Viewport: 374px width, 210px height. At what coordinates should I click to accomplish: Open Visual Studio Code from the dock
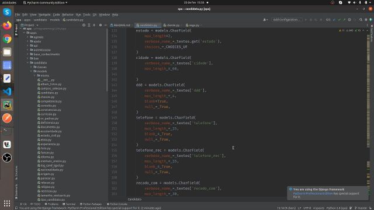(7, 92)
